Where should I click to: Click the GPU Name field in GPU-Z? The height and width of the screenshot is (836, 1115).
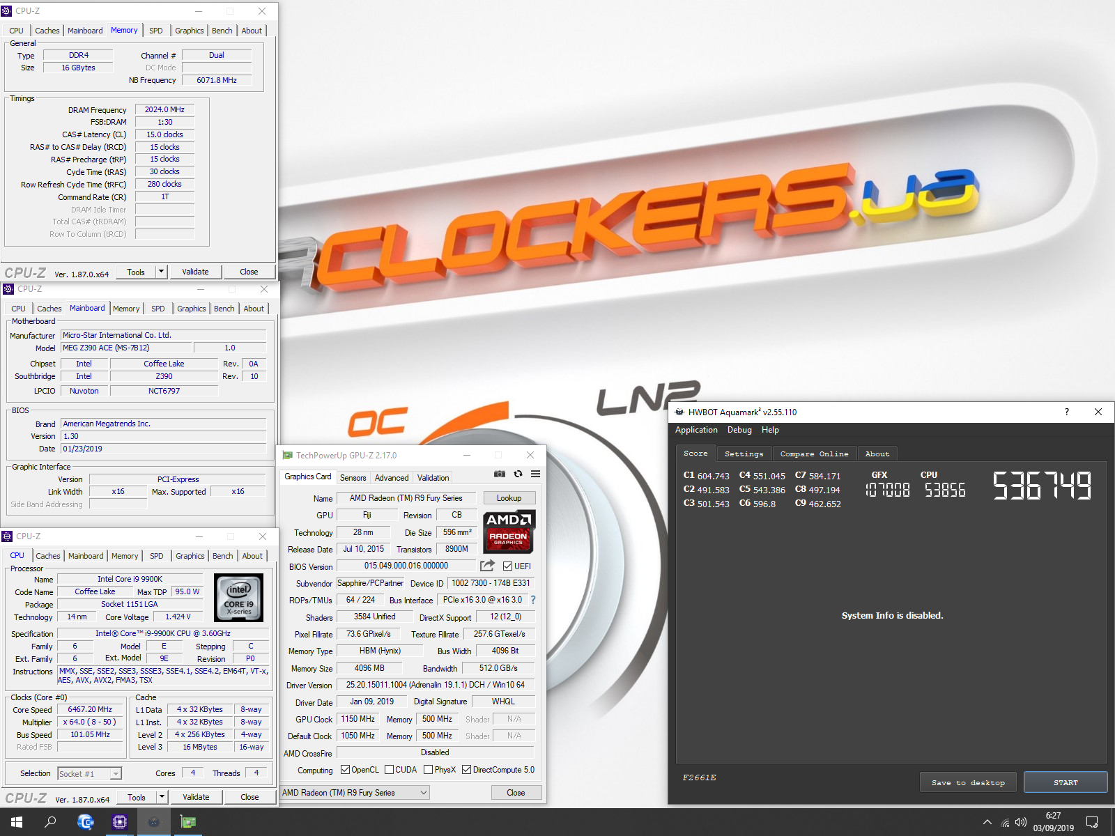pos(406,498)
